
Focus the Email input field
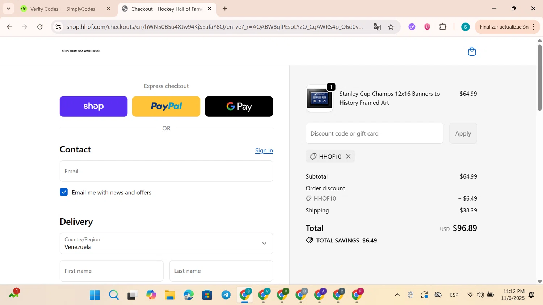point(166,171)
